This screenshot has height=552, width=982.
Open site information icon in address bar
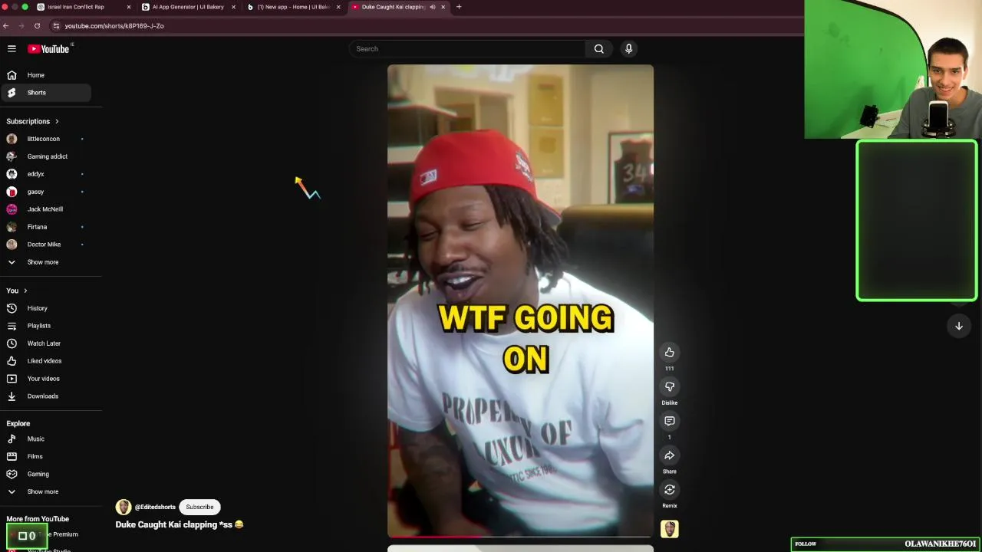click(56, 25)
